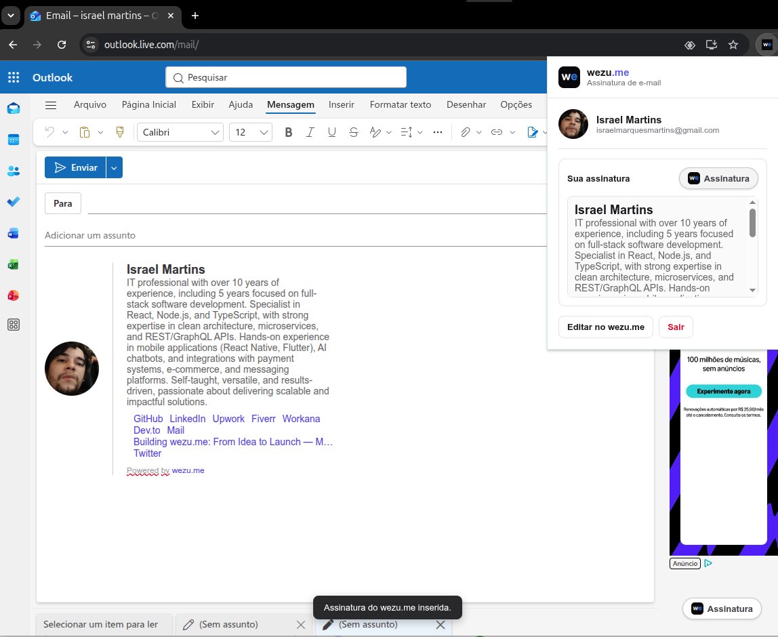Expand the attach file dropdown arrow
This screenshot has width=778, height=637.
coord(479,132)
